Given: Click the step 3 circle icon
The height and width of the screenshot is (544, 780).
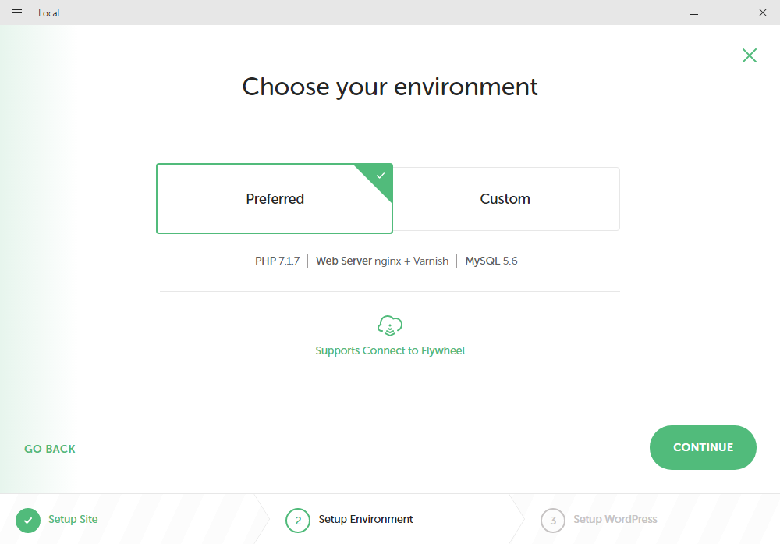Looking at the screenshot, I should tap(552, 520).
